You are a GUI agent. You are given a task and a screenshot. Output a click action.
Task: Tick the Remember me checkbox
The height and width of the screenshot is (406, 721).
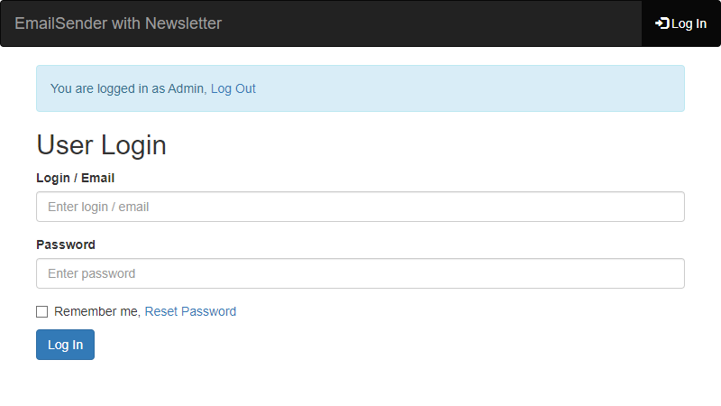pos(41,311)
